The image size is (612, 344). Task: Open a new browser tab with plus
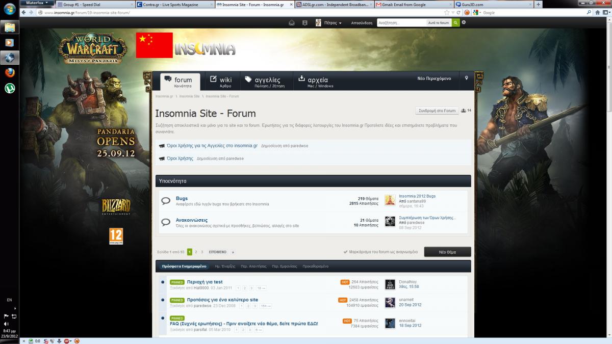point(538,5)
